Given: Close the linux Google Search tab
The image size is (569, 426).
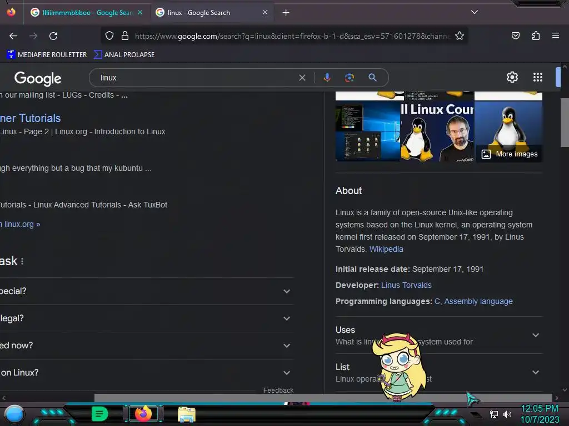Looking at the screenshot, I should 265,12.
